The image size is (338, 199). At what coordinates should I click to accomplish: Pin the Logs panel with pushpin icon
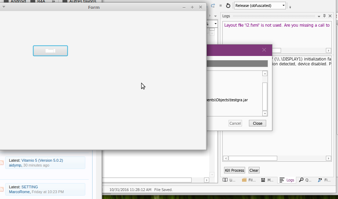324,16
